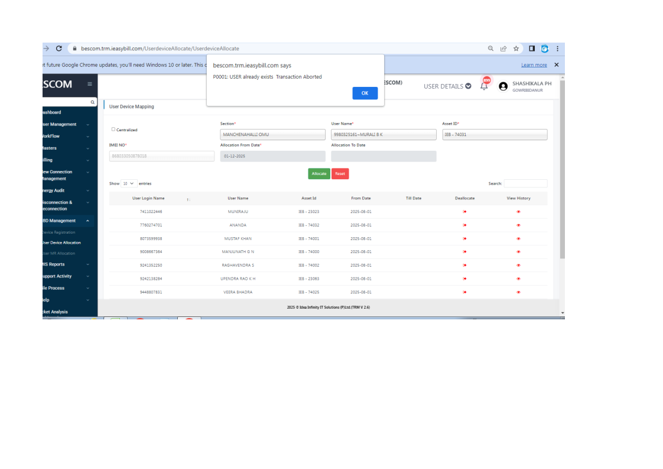
Task: View history for ANANDA row
Action: [518, 225]
